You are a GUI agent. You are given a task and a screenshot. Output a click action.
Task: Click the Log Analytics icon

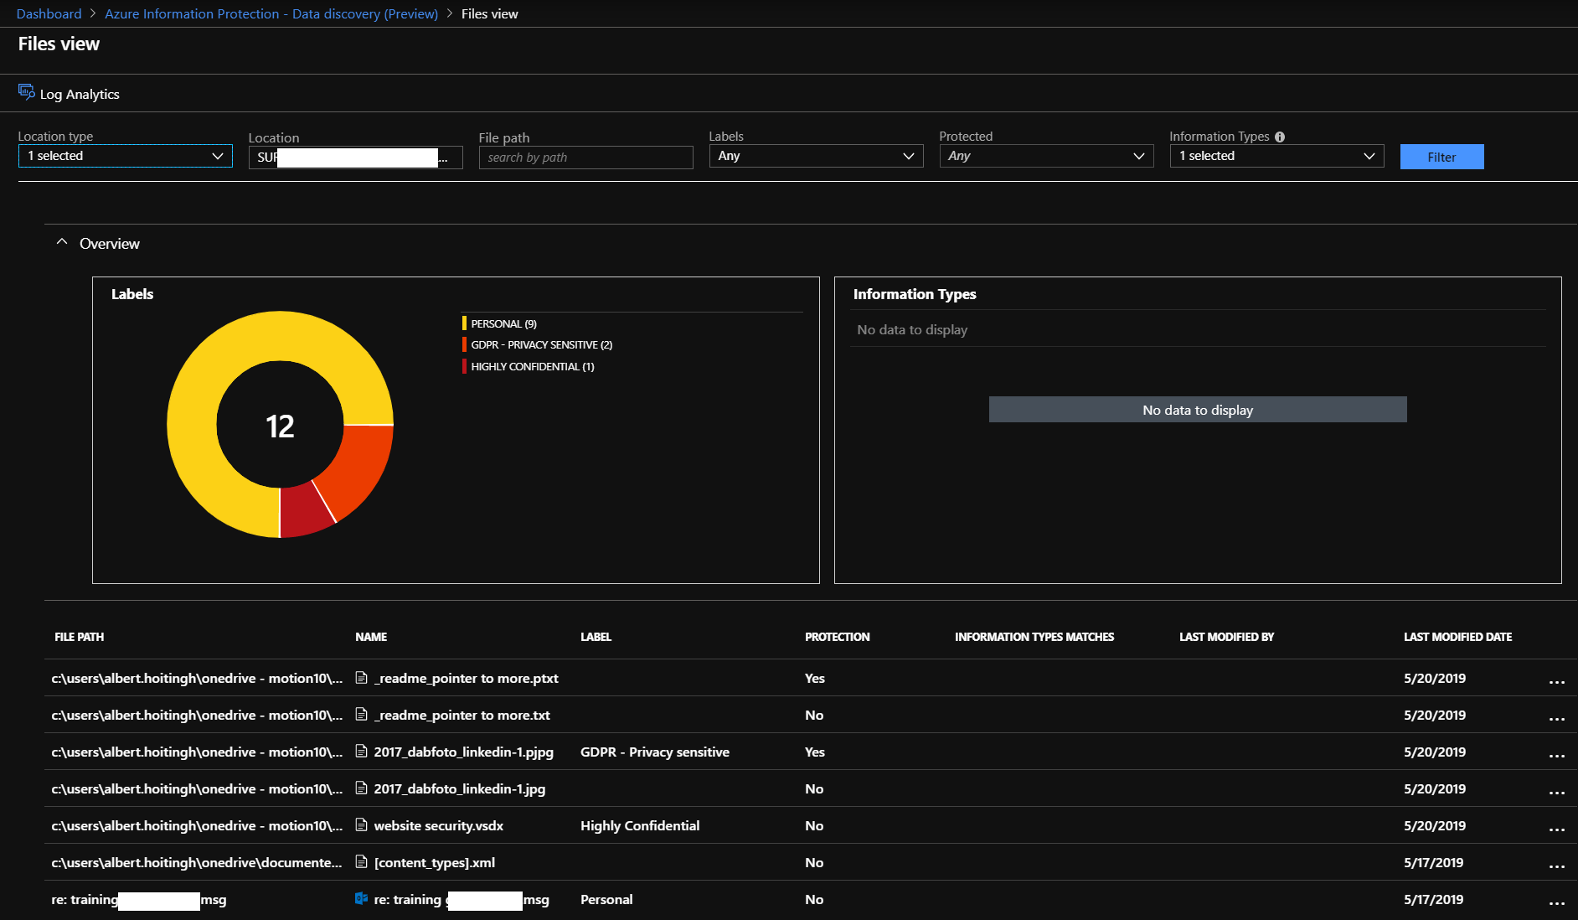(x=26, y=92)
